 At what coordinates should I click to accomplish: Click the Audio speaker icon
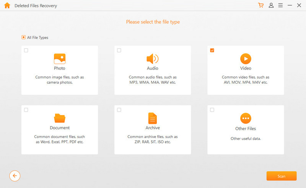pos(153,59)
